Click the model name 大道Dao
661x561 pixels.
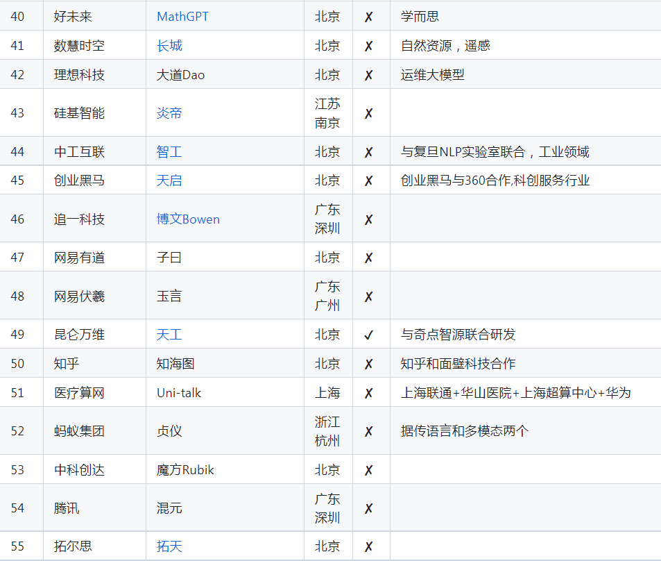[x=180, y=75]
